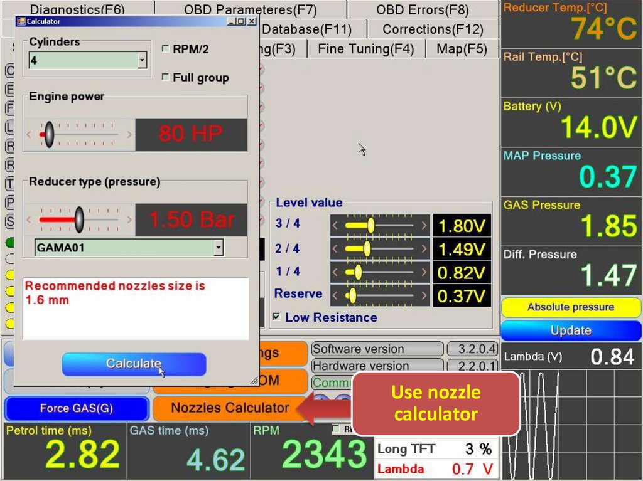Click the Diff. Pressure 1.47 reading
The image size is (643, 481).
pyautogui.click(x=609, y=275)
